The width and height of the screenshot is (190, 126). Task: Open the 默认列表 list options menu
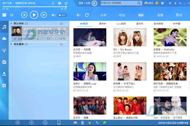point(62,24)
